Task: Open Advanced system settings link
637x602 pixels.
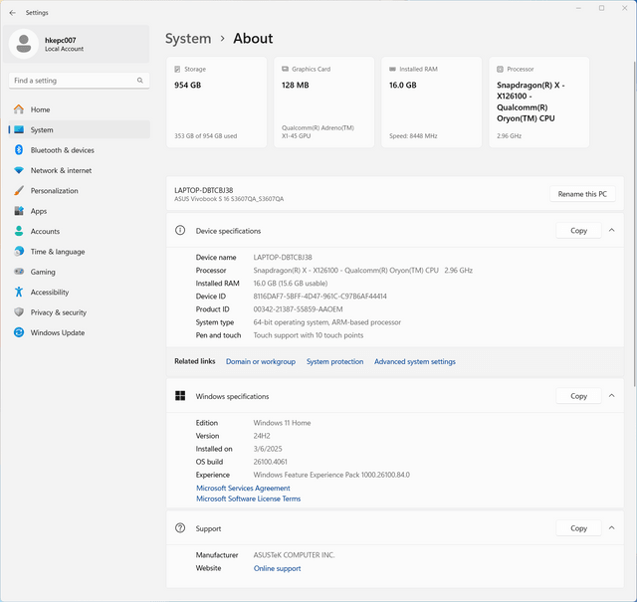Action: point(415,361)
